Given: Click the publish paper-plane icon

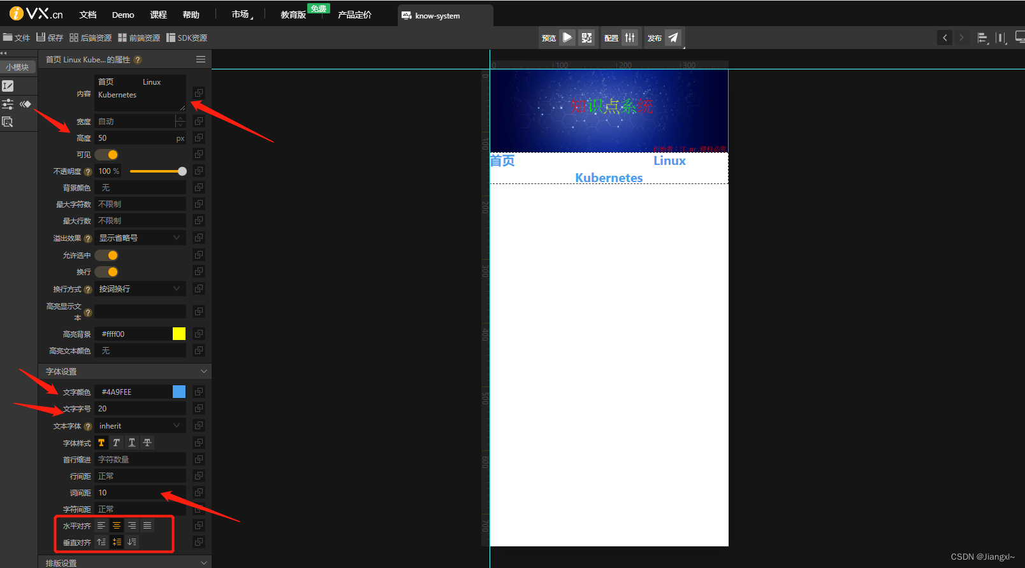Looking at the screenshot, I should 673,38.
